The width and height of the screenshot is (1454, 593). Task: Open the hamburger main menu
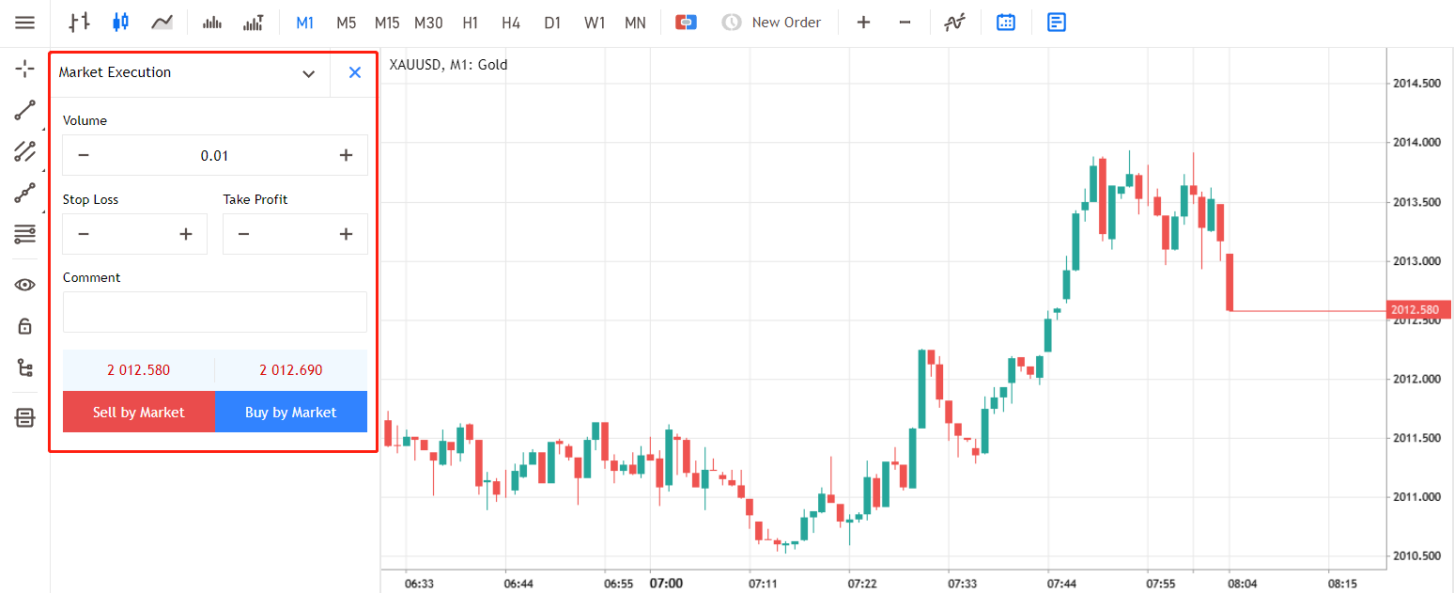(25, 23)
